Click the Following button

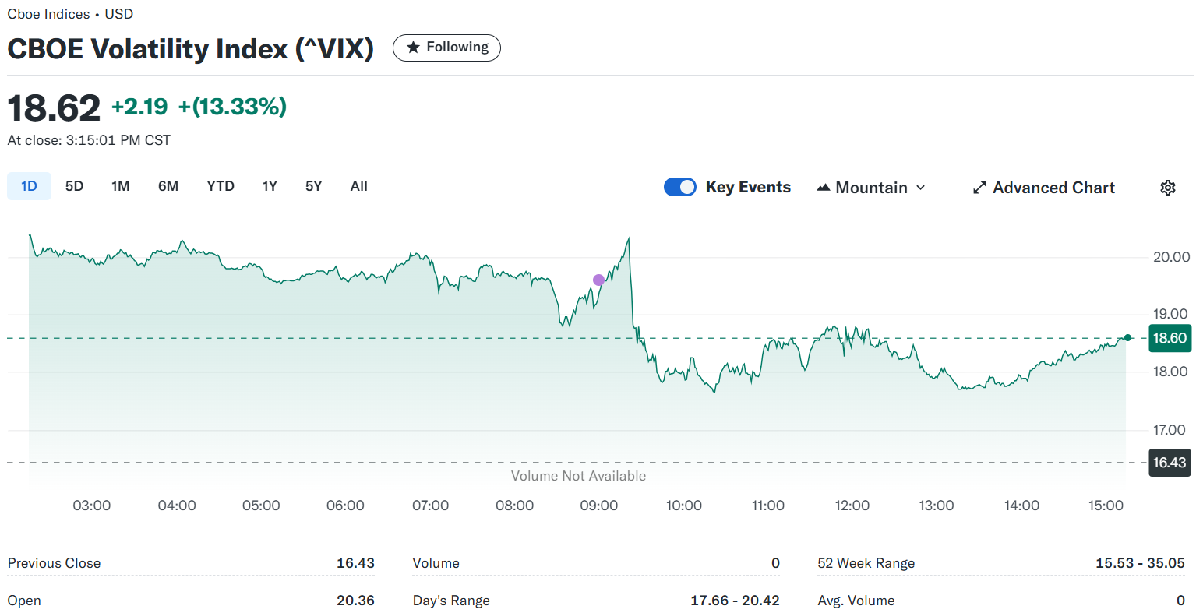446,48
